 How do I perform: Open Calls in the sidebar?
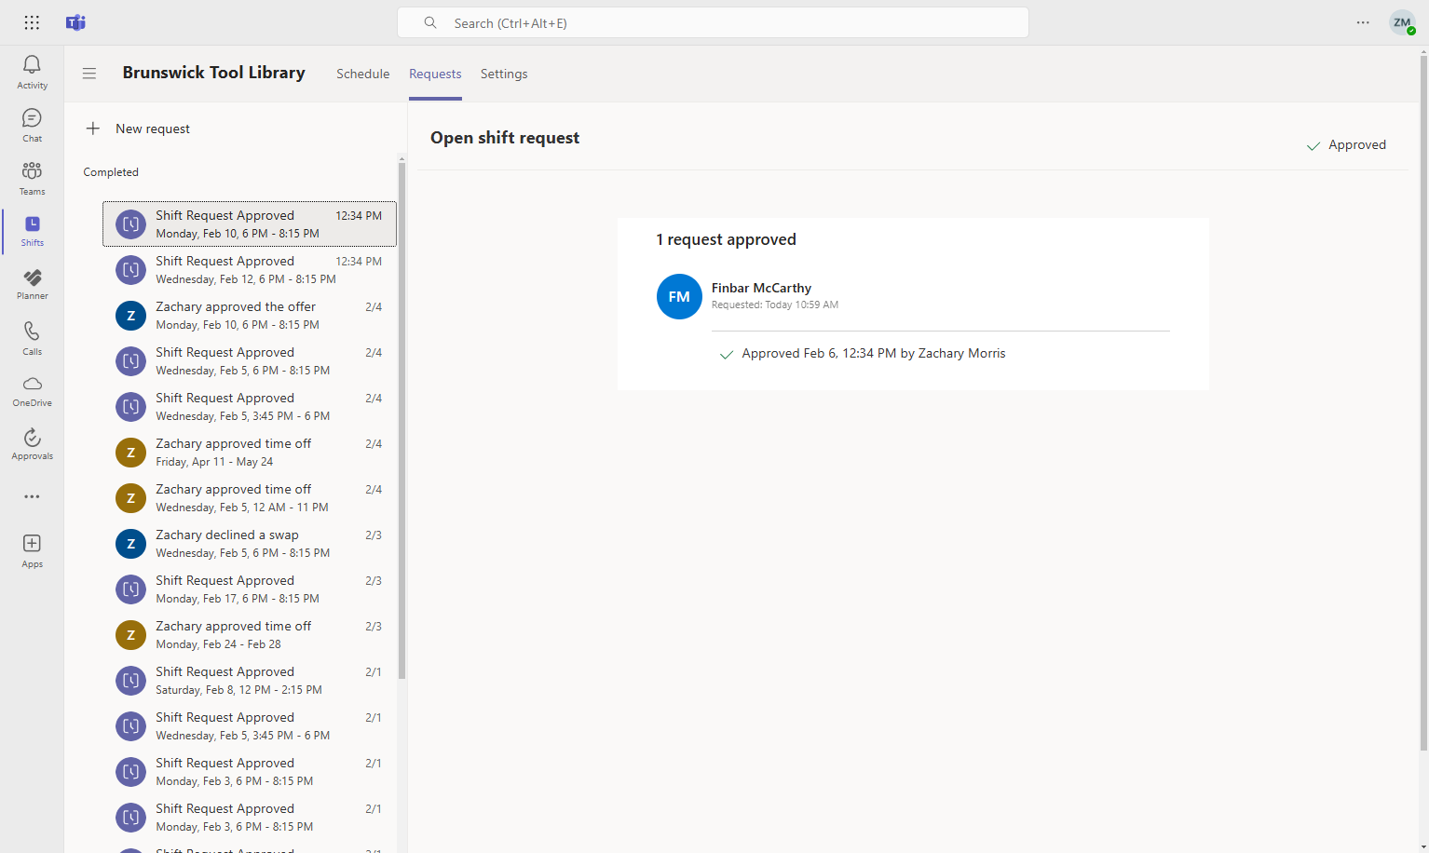(32, 338)
